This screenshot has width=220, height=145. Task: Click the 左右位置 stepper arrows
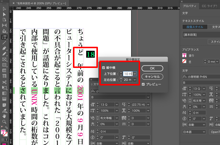coord(121,80)
